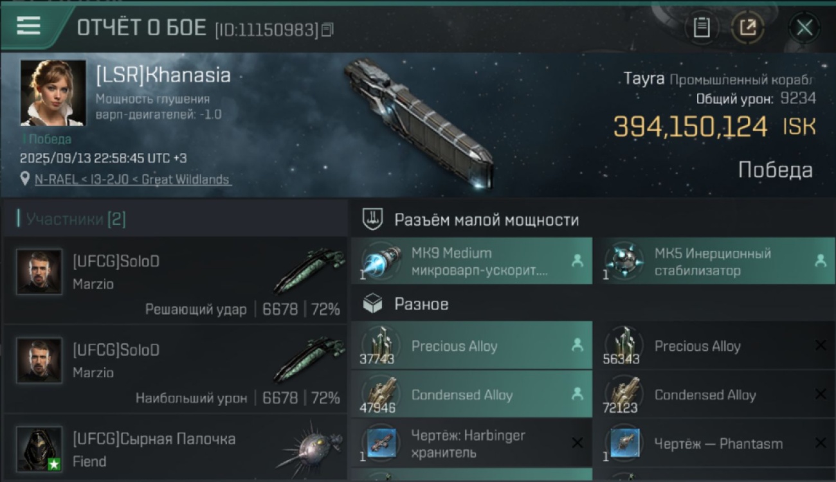836x482 pixels.
Task: Click the Чертёж — Phantasm blueprint icon
Action: [x=624, y=443]
